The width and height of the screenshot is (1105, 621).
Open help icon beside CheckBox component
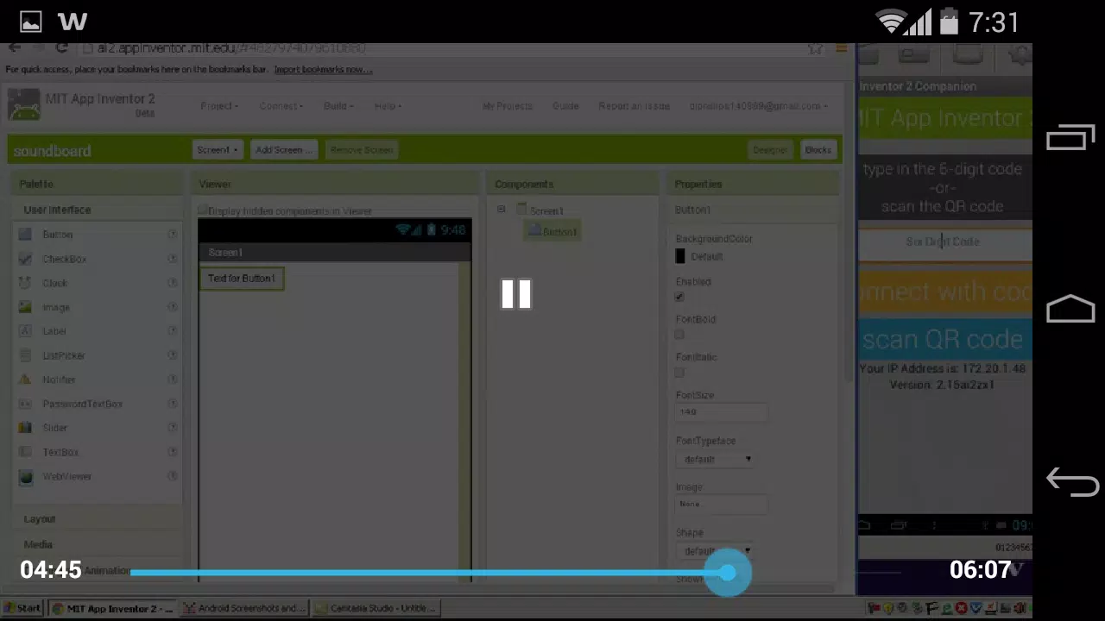click(x=173, y=259)
